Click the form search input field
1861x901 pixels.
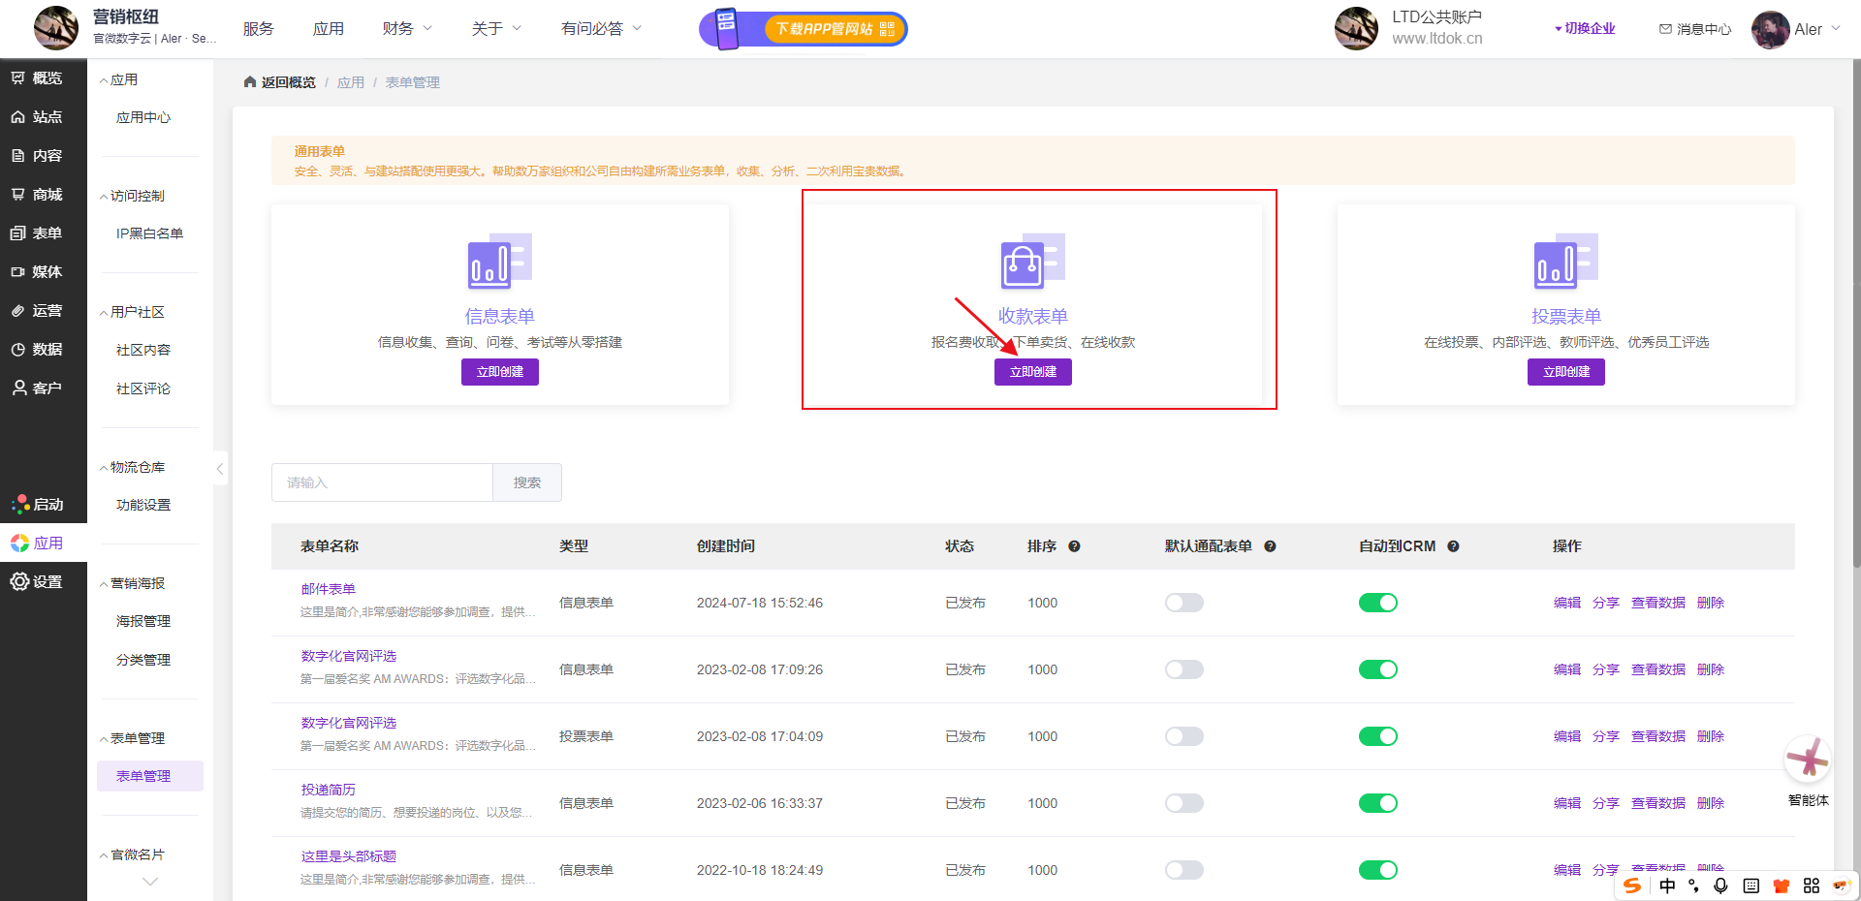[382, 482]
